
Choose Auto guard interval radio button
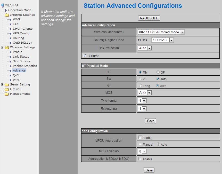pyautogui.click(x=158, y=85)
